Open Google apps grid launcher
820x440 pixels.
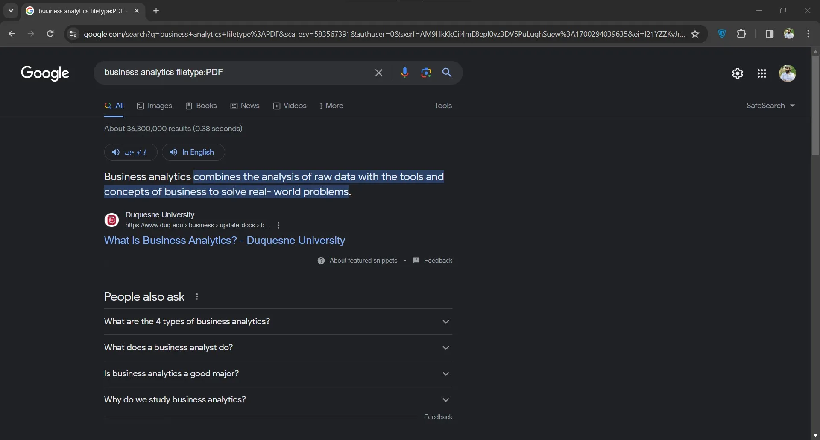762,73
